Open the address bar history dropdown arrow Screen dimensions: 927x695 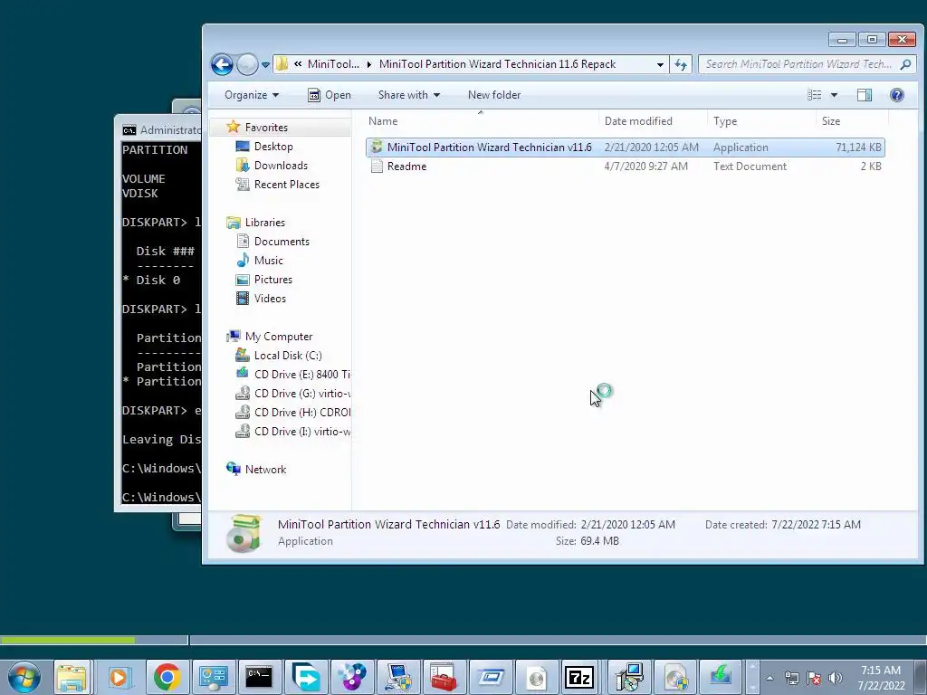click(660, 64)
